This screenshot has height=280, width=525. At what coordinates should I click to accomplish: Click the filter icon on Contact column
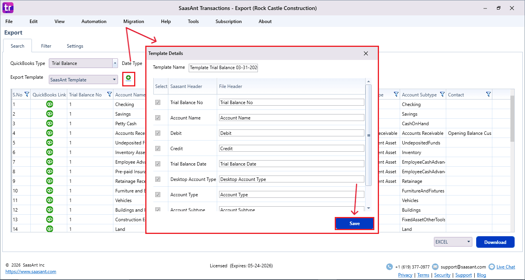click(x=488, y=94)
